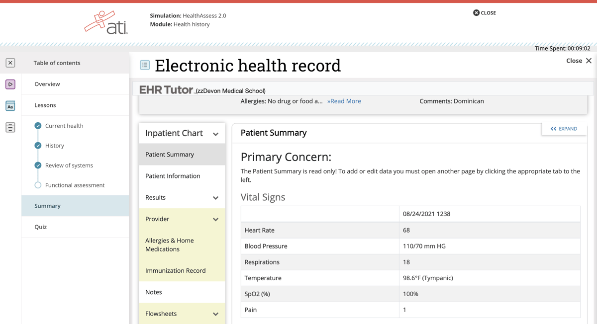Click the EXPAND button on Patient Summary
The image size is (597, 324).
tap(564, 128)
